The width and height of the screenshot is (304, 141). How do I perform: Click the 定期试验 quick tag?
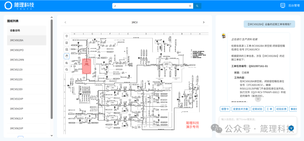tap(257, 109)
